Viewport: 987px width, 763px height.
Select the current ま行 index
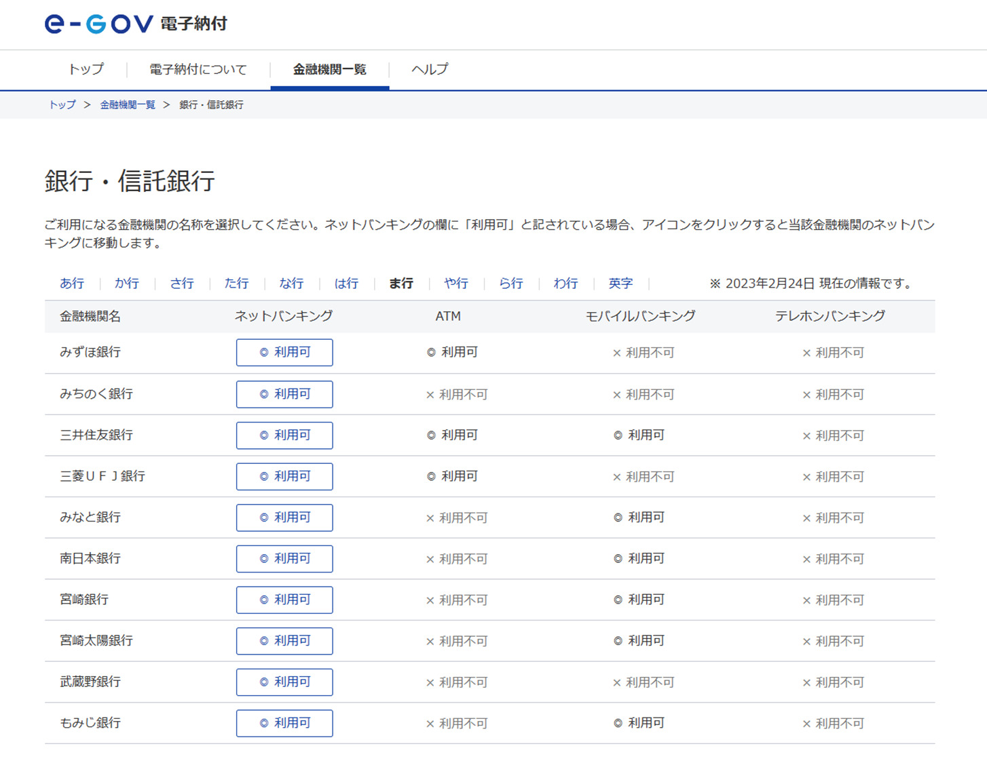(401, 283)
